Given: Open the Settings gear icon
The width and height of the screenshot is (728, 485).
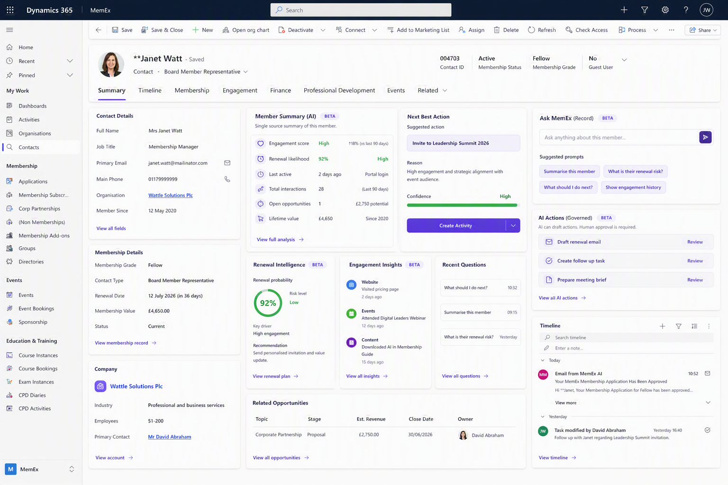Looking at the screenshot, I should click(665, 10).
